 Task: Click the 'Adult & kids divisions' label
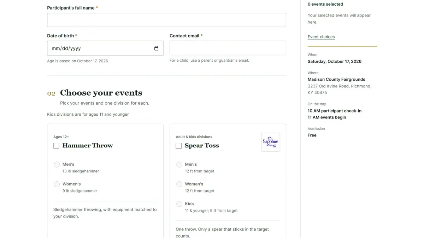(x=194, y=137)
